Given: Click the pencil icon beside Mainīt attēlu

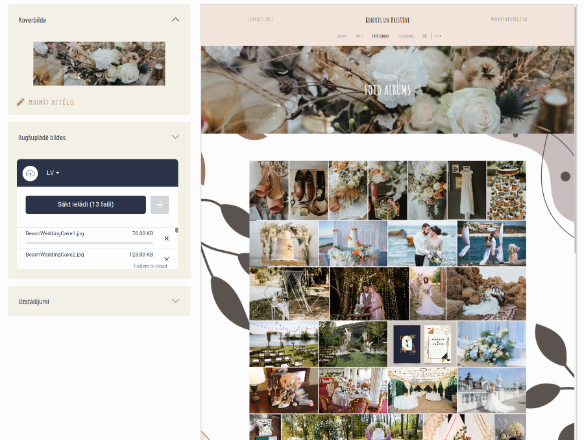Looking at the screenshot, I should [21, 102].
